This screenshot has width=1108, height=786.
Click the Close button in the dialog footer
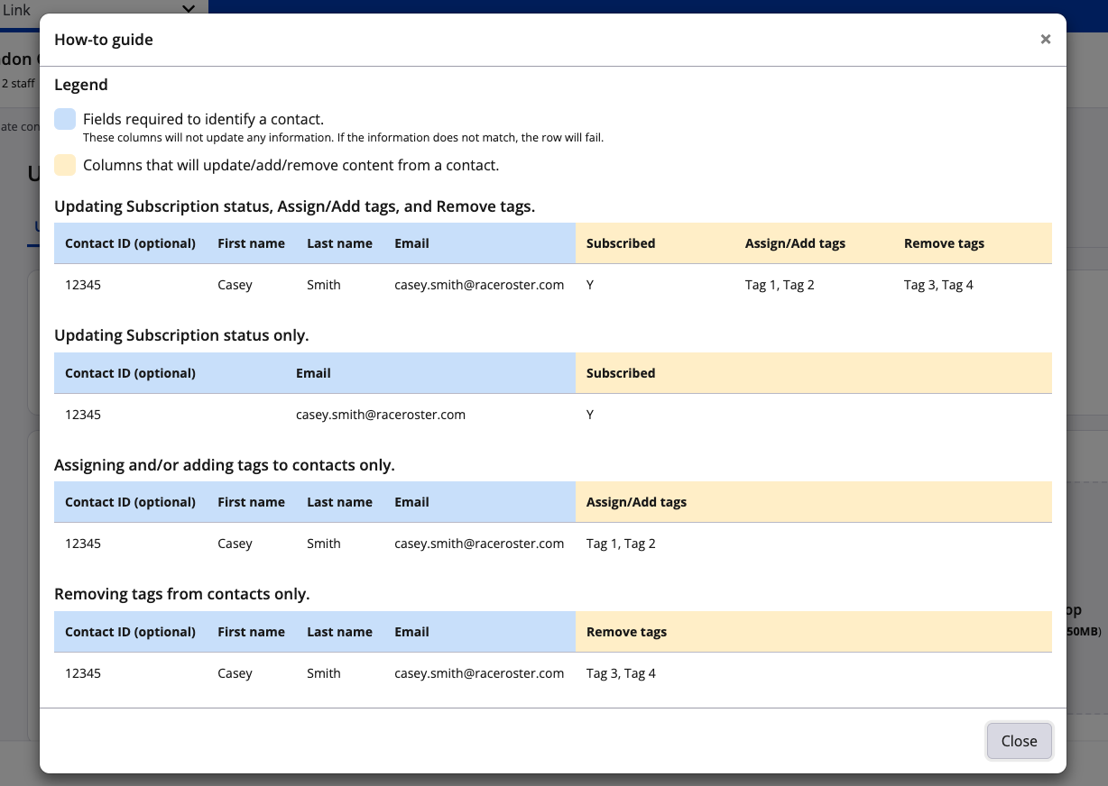[x=1019, y=741]
